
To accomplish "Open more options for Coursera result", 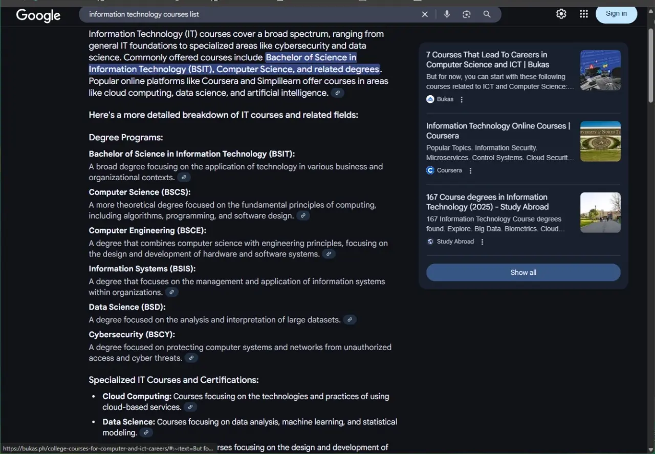I will pos(471,170).
